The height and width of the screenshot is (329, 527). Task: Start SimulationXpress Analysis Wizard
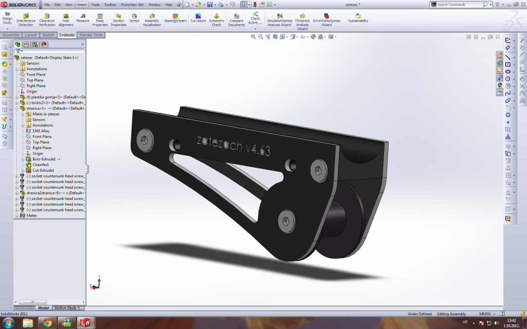[279, 20]
